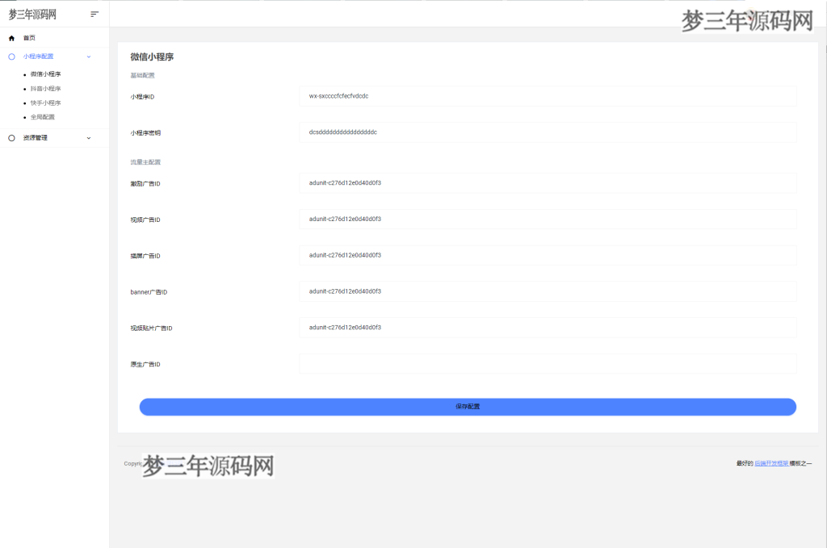Screen dimensions: 827x548
Task: Click into the 小程序密钥 text box
Action: coord(547,132)
